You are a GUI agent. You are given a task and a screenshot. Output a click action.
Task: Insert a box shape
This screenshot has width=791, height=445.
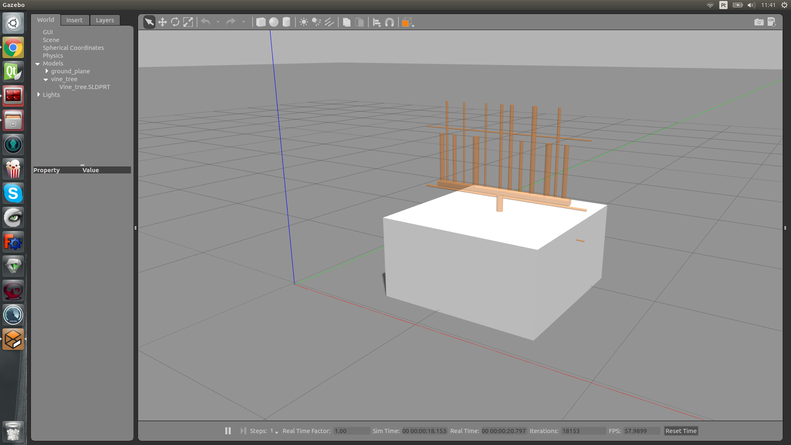pos(261,22)
